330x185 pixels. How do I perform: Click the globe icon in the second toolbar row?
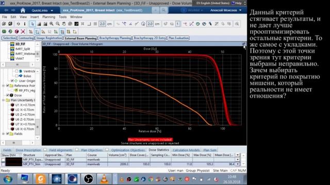pyautogui.click(x=10, y=32)
